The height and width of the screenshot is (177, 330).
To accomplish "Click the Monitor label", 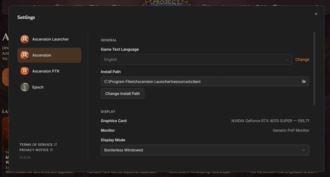I will [108, 130].
